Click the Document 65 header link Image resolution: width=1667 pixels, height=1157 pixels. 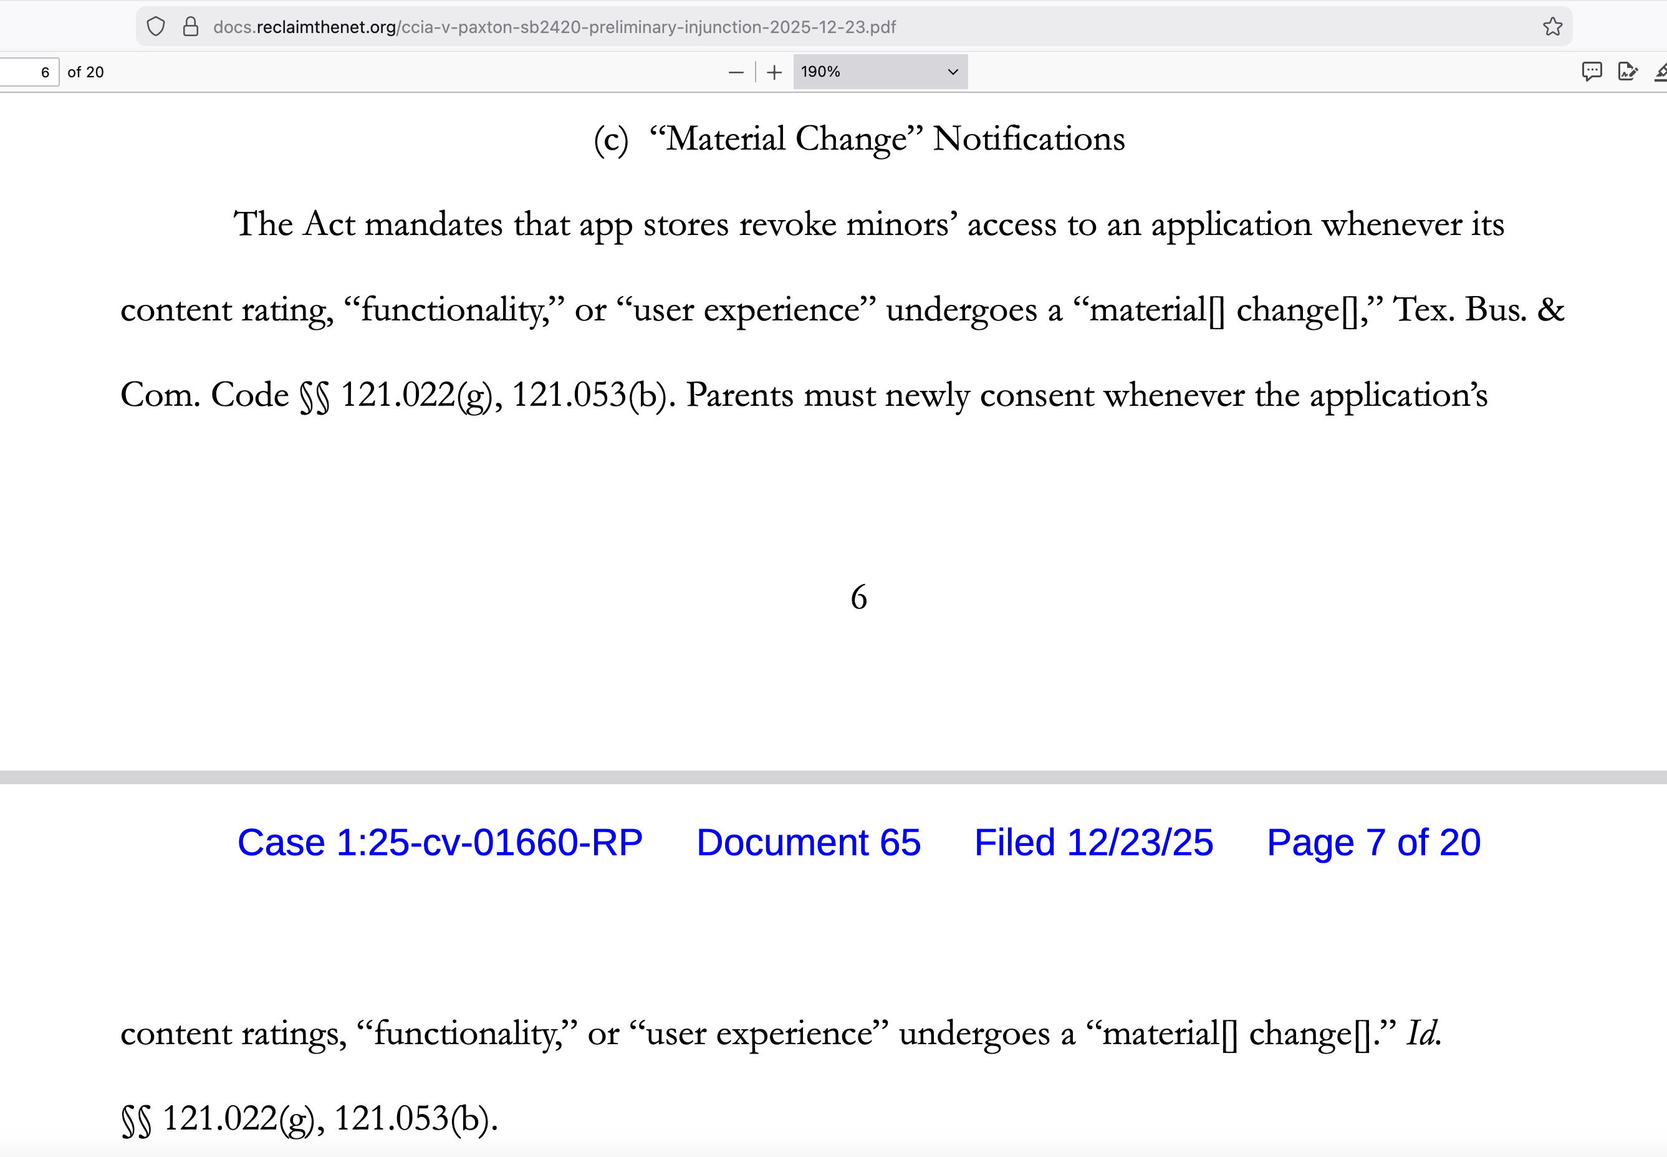pyautogui.click(x=808, y=842)
